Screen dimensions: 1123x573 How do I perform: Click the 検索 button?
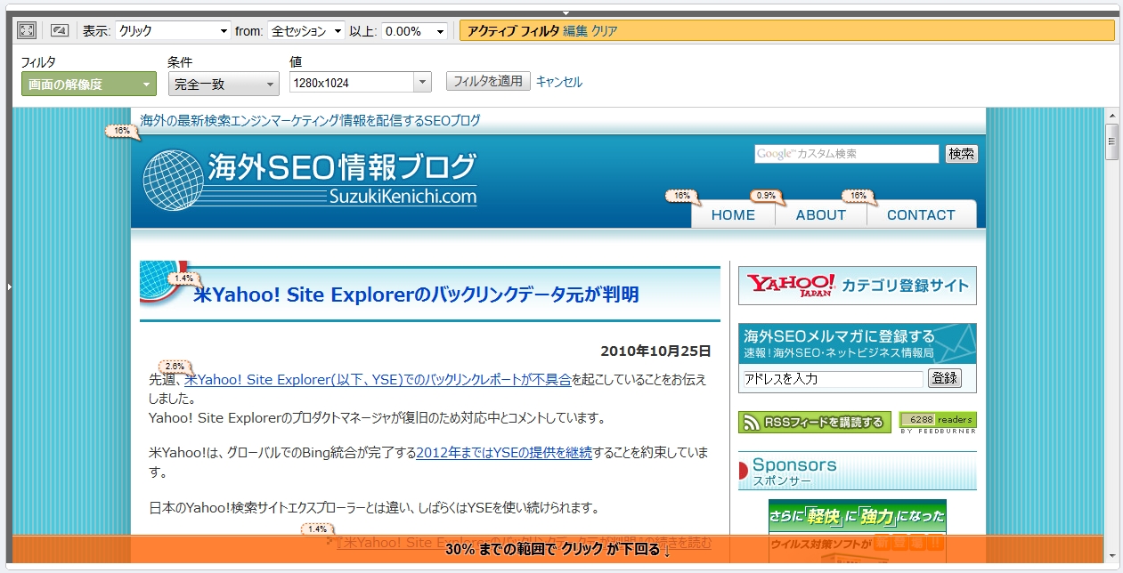click(x=961, y=154)
